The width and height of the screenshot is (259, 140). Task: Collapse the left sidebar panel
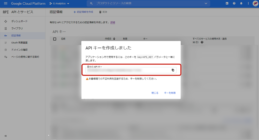5,136
